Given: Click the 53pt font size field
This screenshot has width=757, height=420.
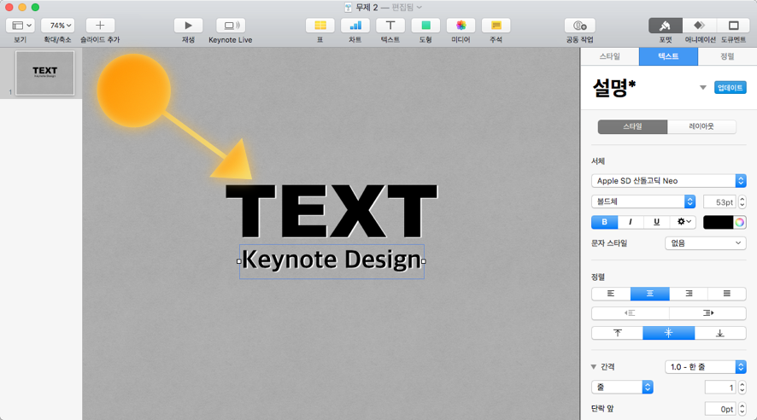Looking at the screenshot, I should (719, 201).
